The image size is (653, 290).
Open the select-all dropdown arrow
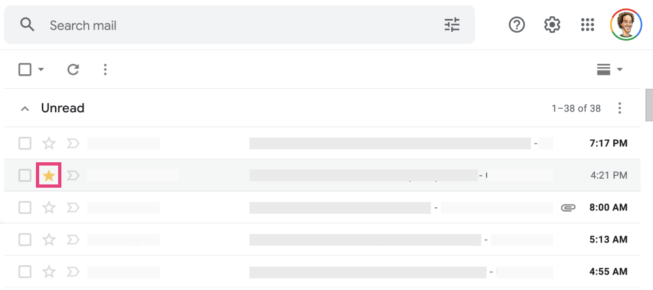click(x=41, y=70)
